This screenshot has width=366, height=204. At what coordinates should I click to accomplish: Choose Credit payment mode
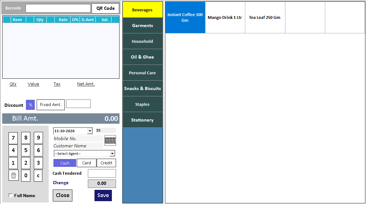point(106,163)
